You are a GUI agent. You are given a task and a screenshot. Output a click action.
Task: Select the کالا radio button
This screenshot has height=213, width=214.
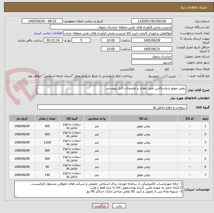coord(173,69)
